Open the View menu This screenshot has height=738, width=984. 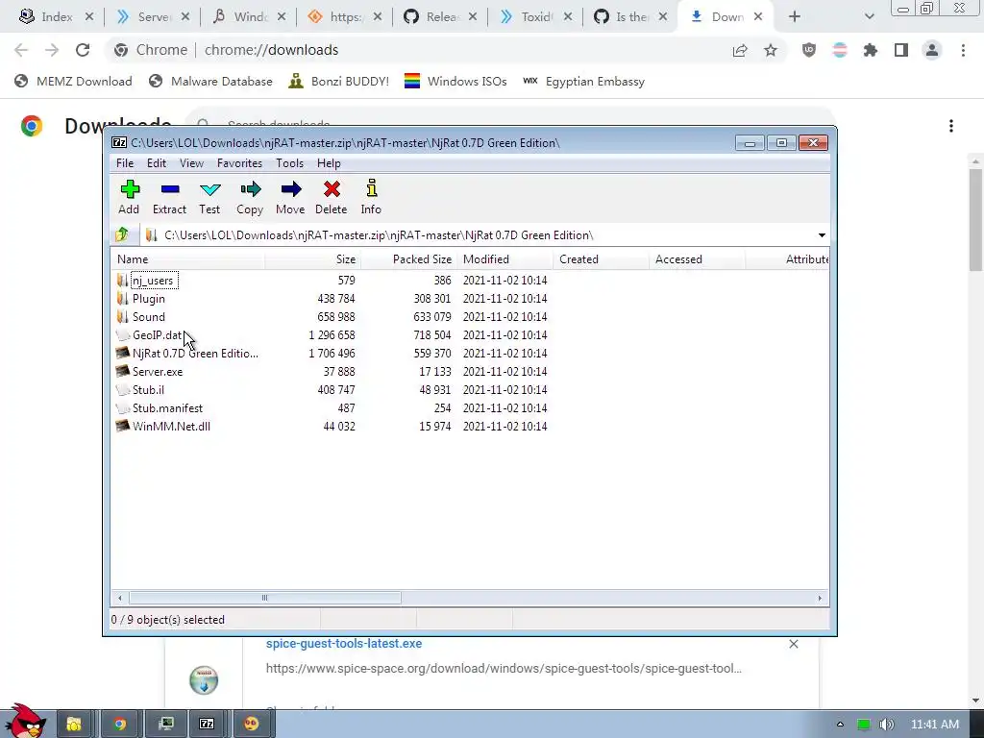(191, 163)
